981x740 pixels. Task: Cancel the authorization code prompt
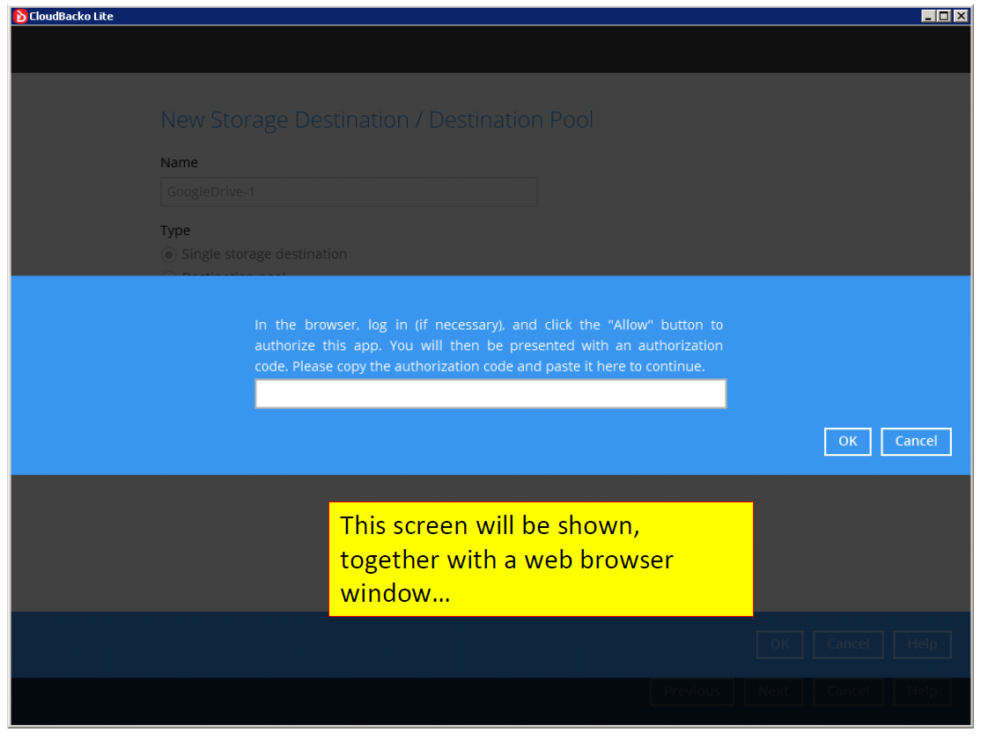pos(916,441)
